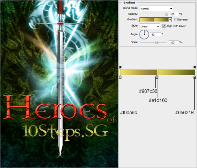
Task: Open the Style Linear dropdown
Action: pos(150,26)
